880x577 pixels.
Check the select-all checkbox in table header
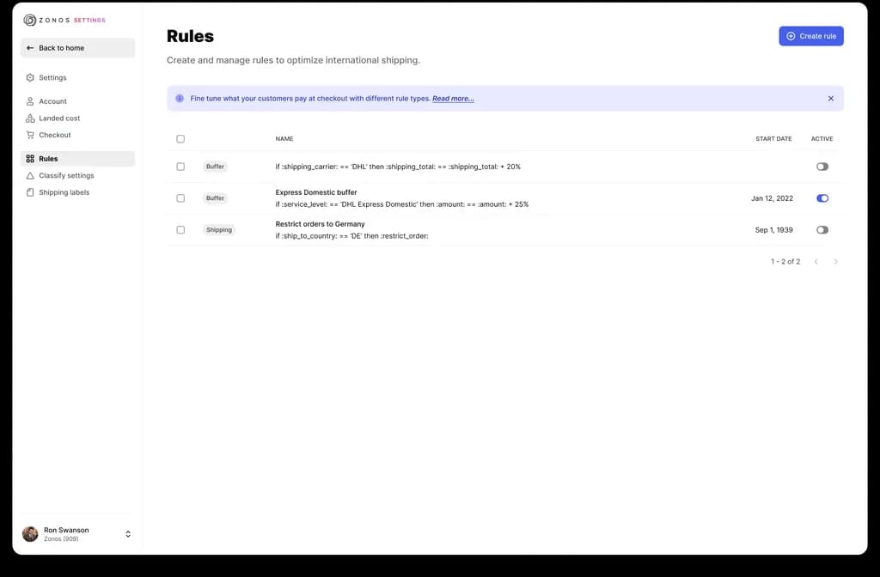[180, 139]
